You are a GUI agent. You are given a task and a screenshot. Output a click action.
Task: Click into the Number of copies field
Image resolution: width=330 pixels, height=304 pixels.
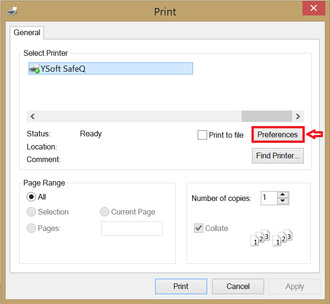(269, 198)
